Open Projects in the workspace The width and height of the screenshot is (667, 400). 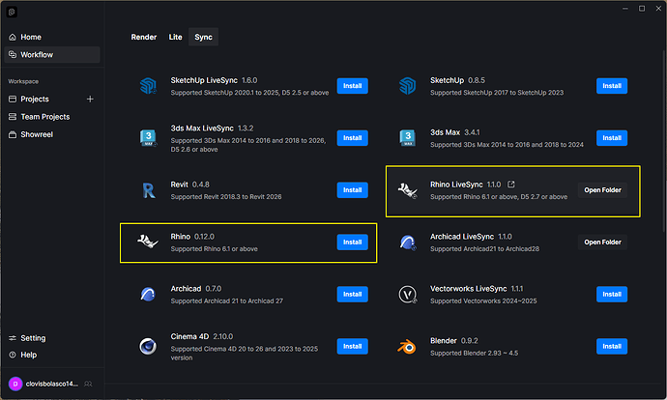coord(35,100)
